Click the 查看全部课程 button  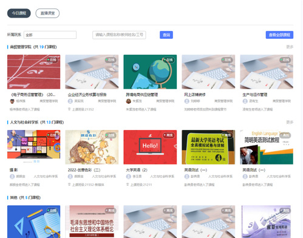tap(279, 35)
